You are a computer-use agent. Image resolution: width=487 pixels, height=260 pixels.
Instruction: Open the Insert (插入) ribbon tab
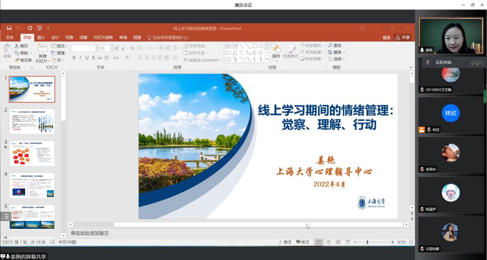point(41,37)
